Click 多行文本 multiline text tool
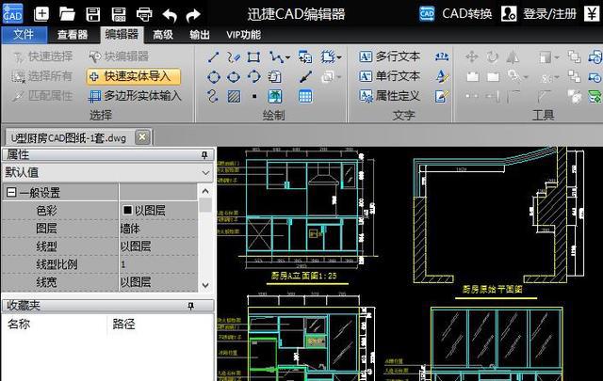Viewport: 603px width, 381px height. [389, 56]
